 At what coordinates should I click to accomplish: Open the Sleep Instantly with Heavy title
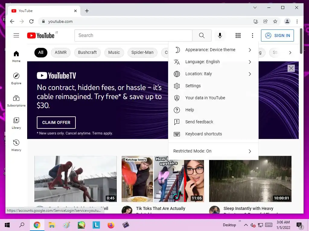[x=248, y=208]
